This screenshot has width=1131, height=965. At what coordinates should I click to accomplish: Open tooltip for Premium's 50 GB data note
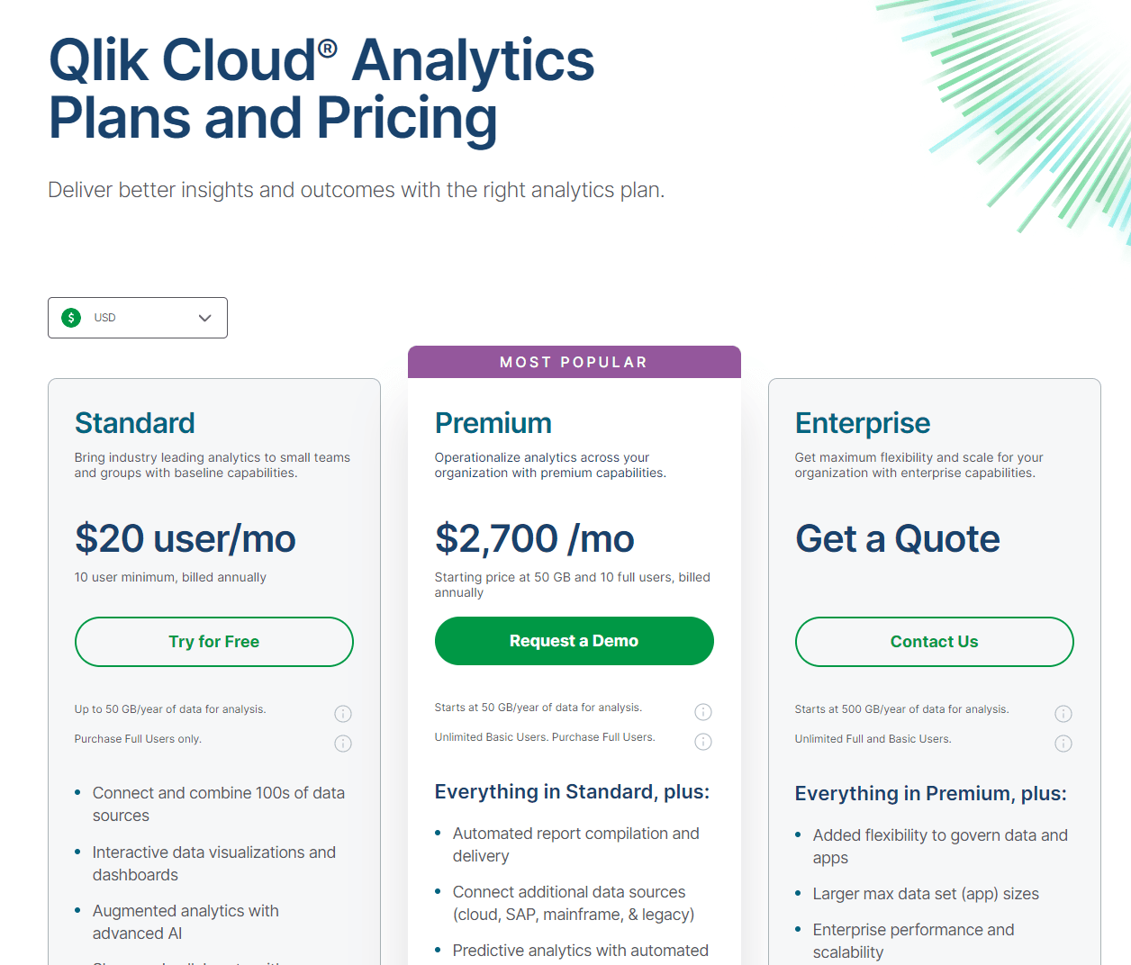click(x=703, y=711)
